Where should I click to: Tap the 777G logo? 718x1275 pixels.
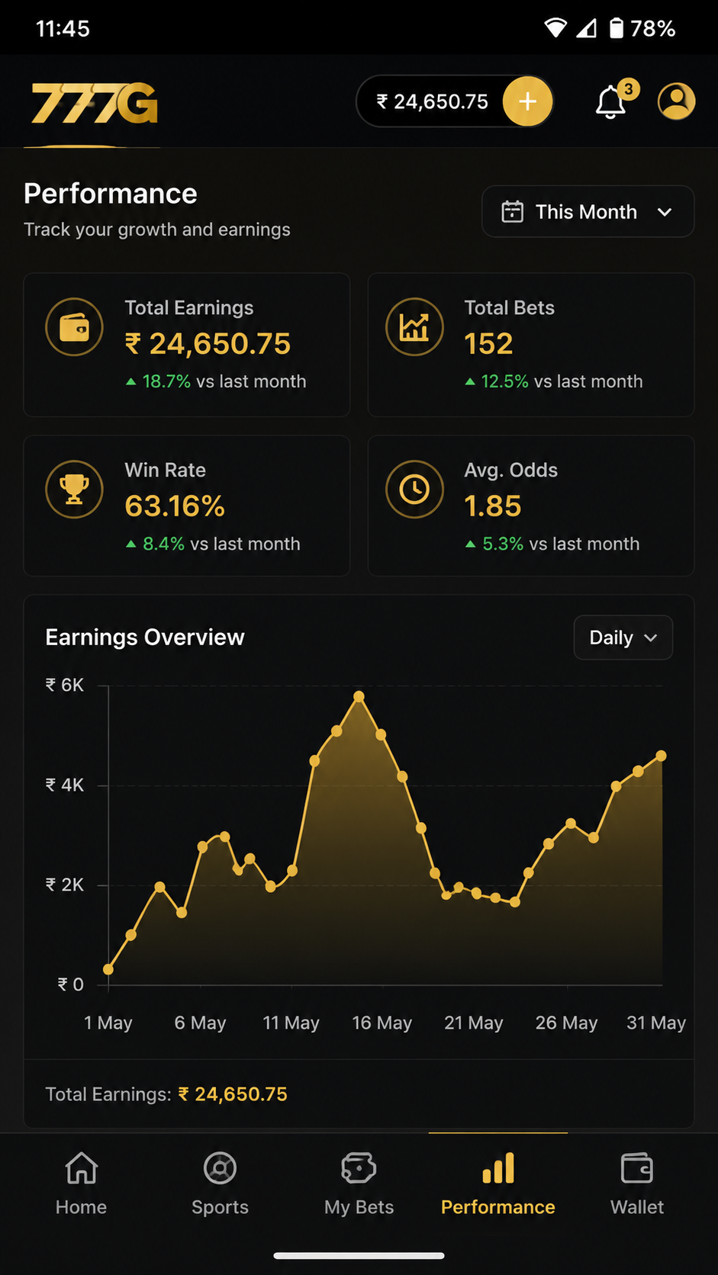click(94, 103)
